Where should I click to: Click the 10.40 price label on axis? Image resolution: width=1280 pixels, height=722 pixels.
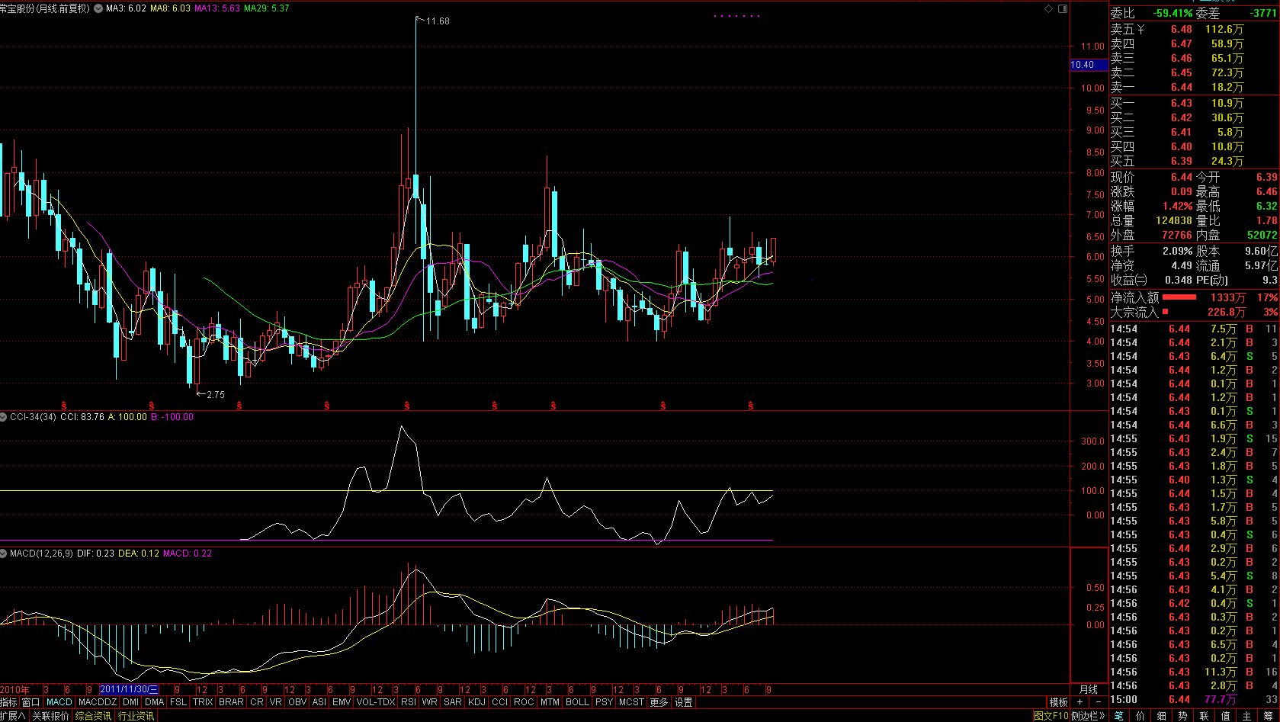click(1089, 65)
